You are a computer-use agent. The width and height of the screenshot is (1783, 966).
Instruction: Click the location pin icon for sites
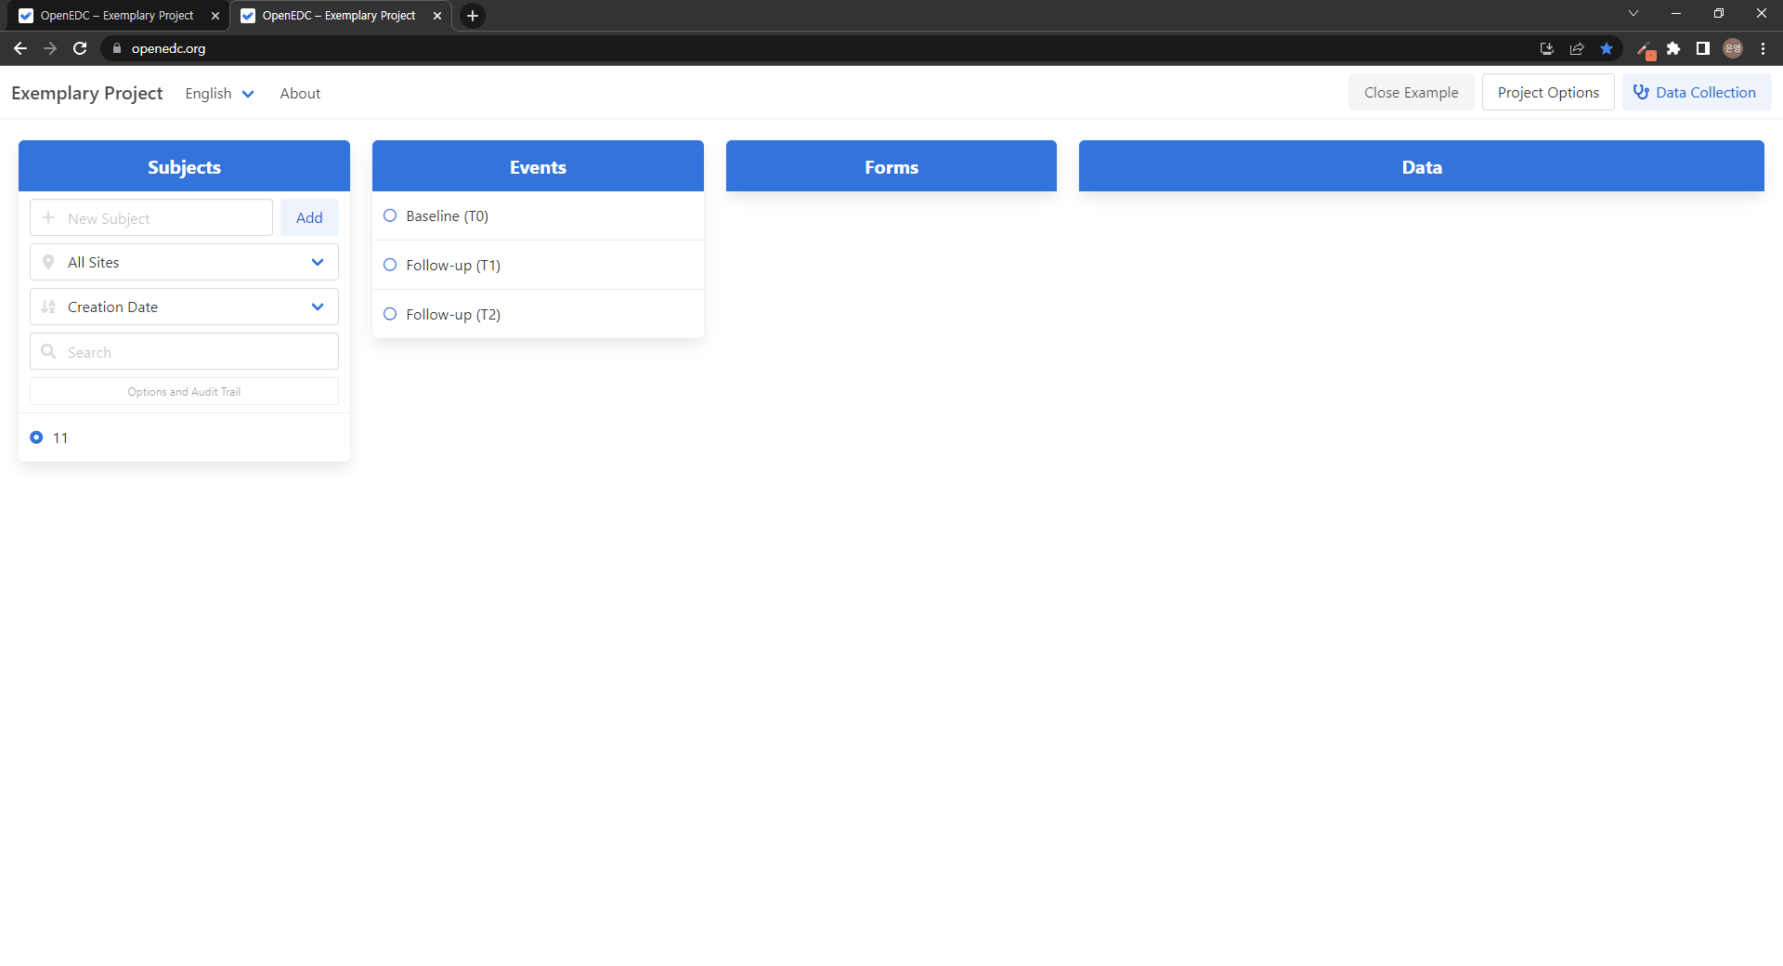point(49,262)
